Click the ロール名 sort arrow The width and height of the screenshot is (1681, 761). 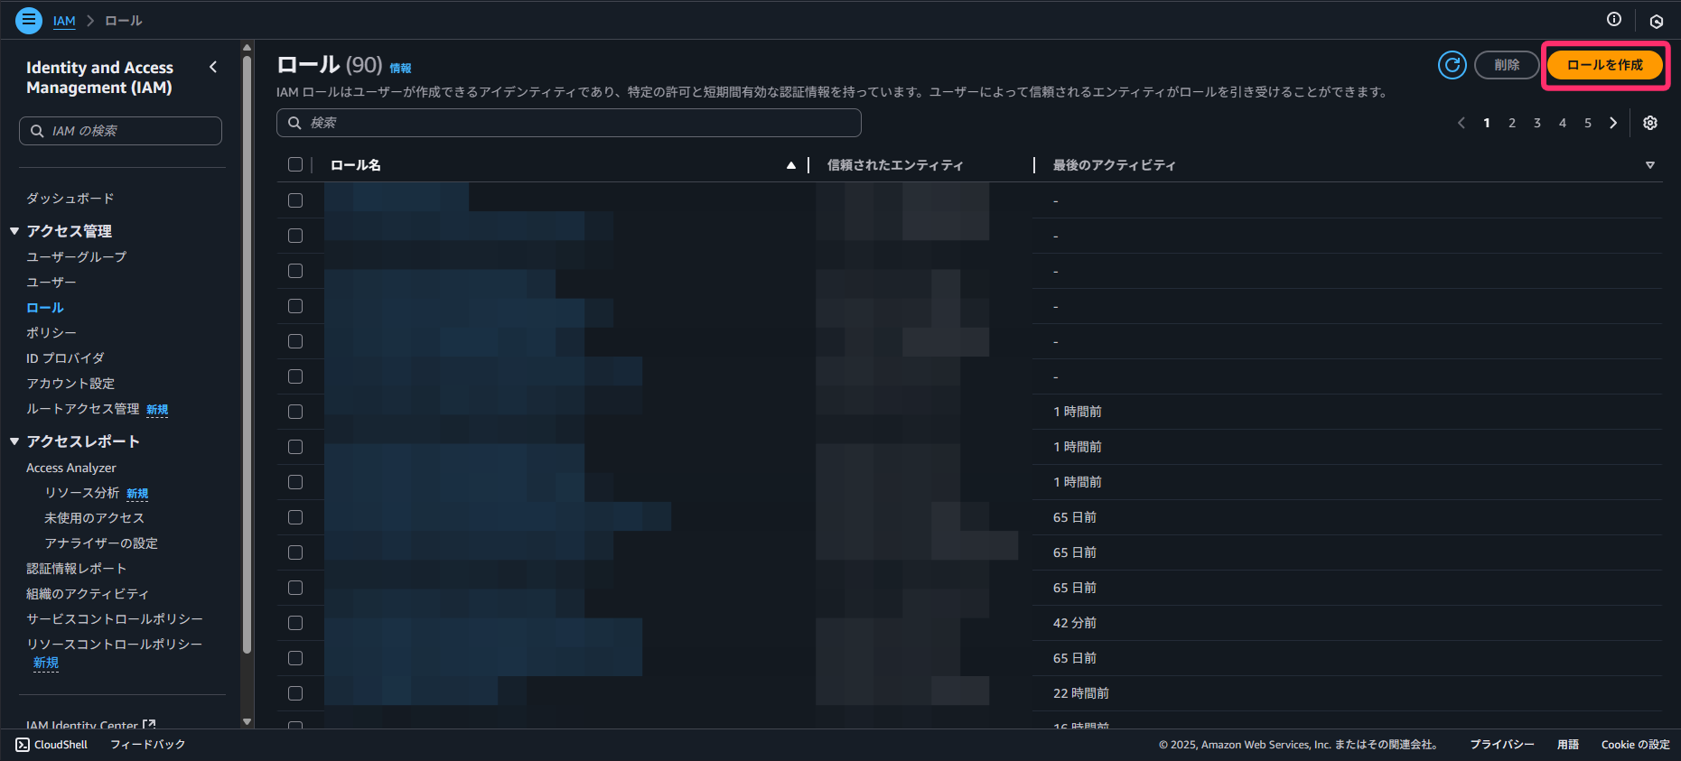tap(791, 165)
